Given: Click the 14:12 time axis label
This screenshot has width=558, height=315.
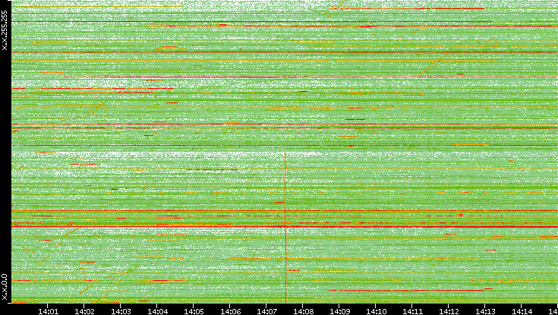Looking at the screenshot, I should click(448, 311).
